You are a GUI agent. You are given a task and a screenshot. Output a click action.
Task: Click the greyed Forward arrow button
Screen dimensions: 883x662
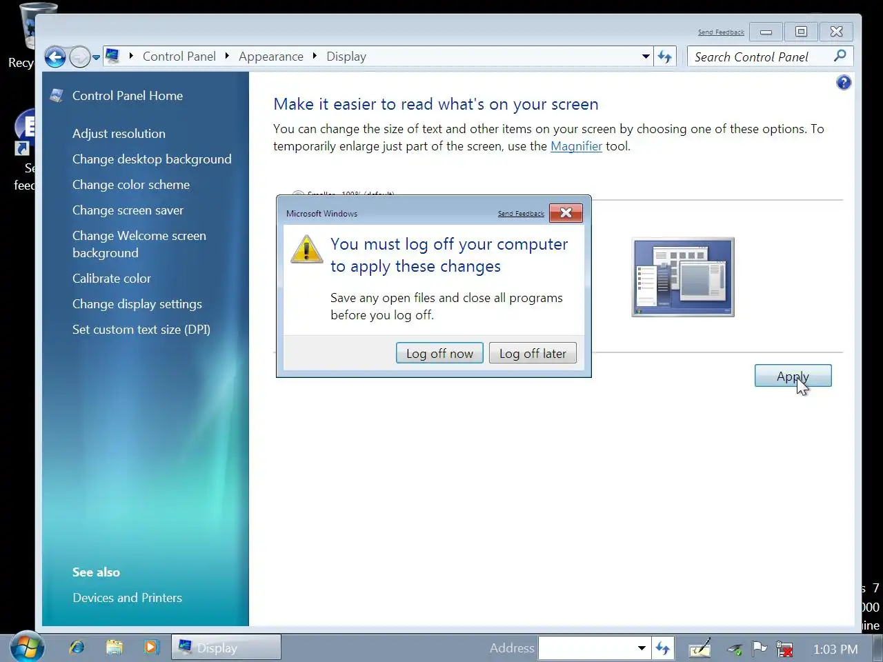[x=80, y=57]
